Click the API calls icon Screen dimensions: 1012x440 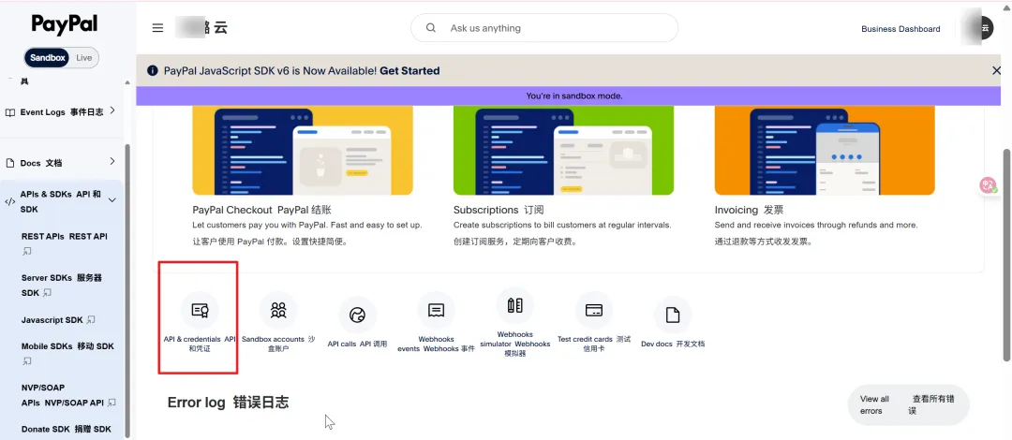[357, 315]
